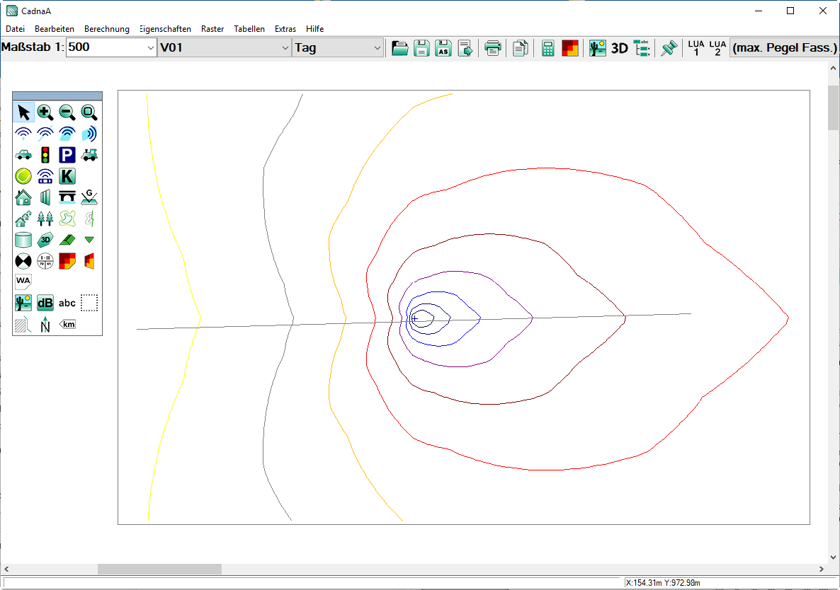
Task: Open the Datei menu
Action: (x=15, y=29)
